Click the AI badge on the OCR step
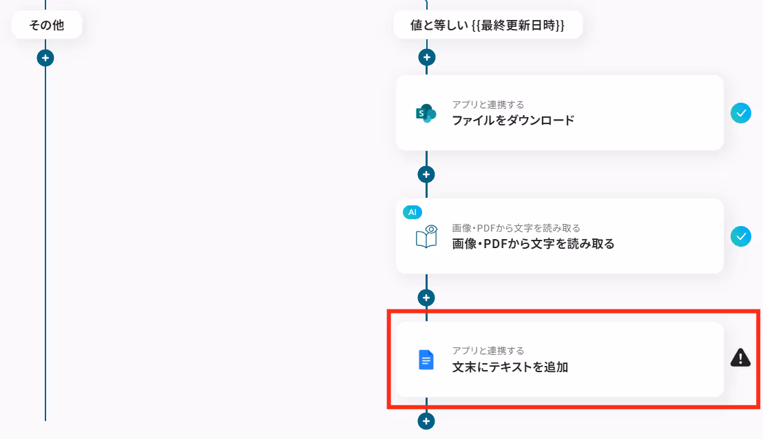The image size is (763, 439). (x=412, y=212)
